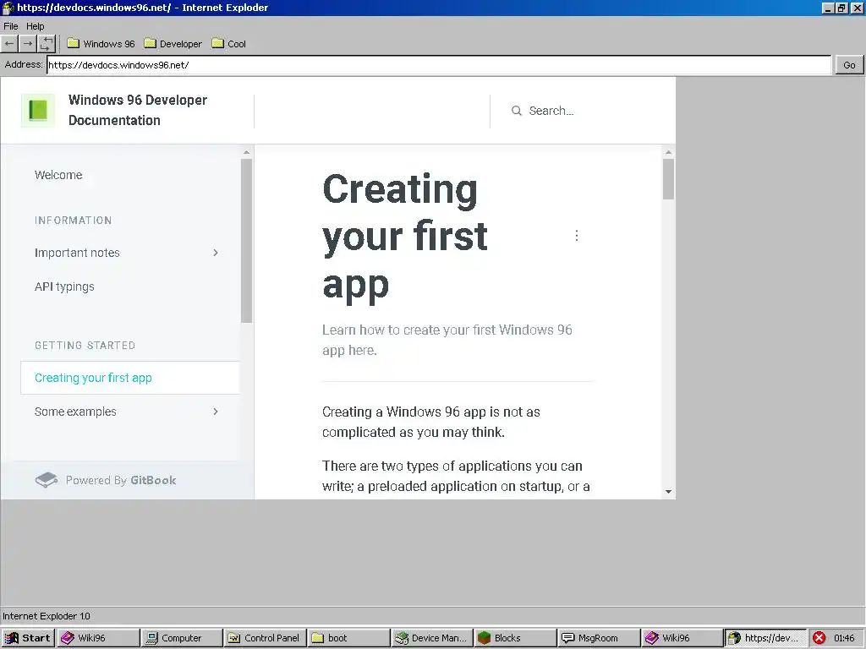
Task: Go back with the left arrow button
Action: tap(9, 44)
